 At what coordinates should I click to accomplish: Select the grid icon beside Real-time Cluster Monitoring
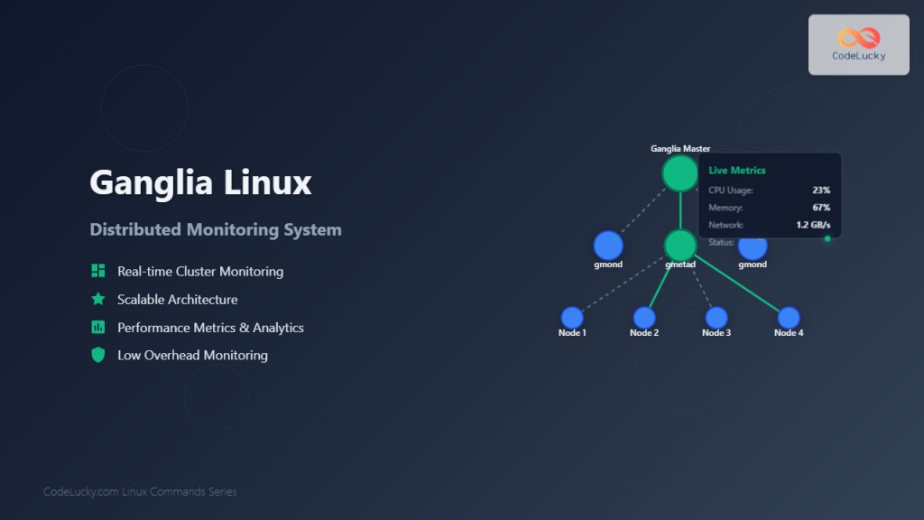pyautogui.click(x=97, y=270)
